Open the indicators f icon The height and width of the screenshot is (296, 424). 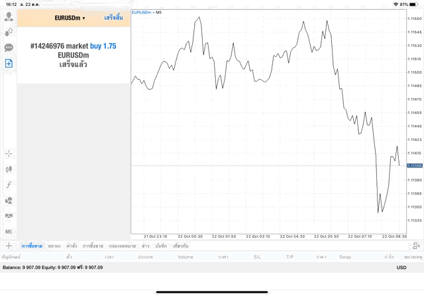9,184
